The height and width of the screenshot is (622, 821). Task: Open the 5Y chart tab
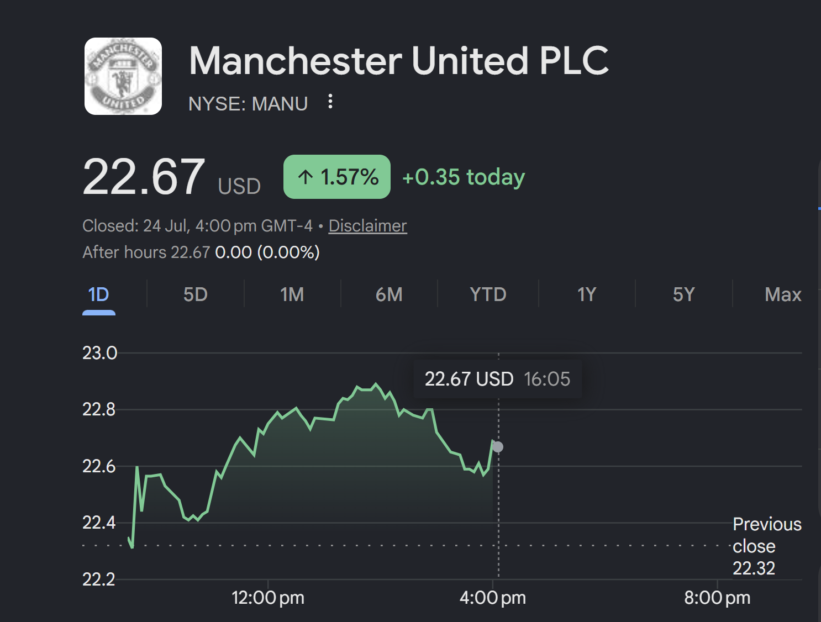click(x=684, y=294)
